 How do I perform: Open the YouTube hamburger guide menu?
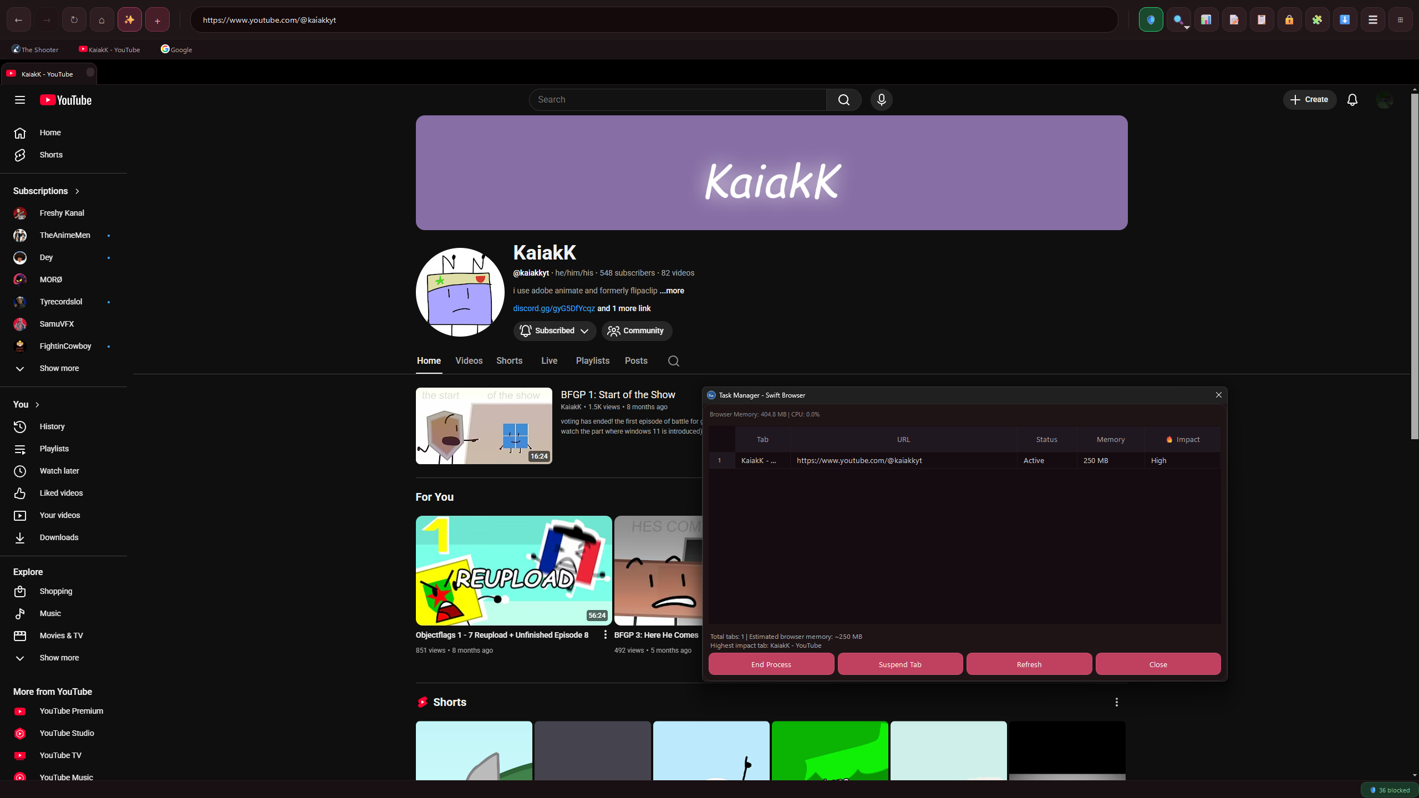coord(20,100)
